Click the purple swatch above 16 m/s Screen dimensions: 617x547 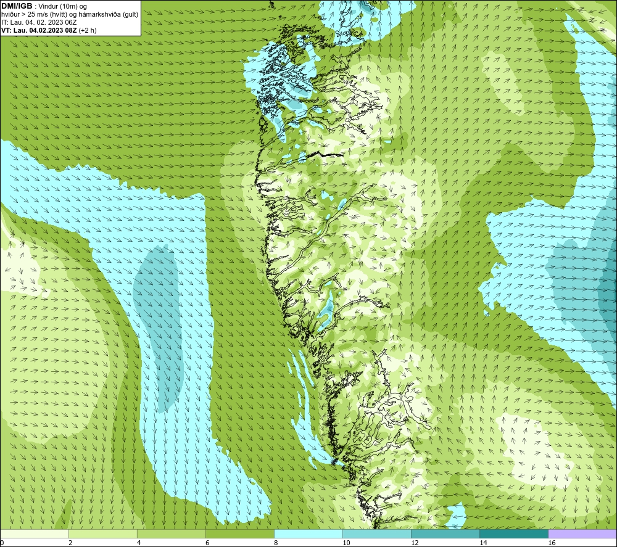pos(582,533)
